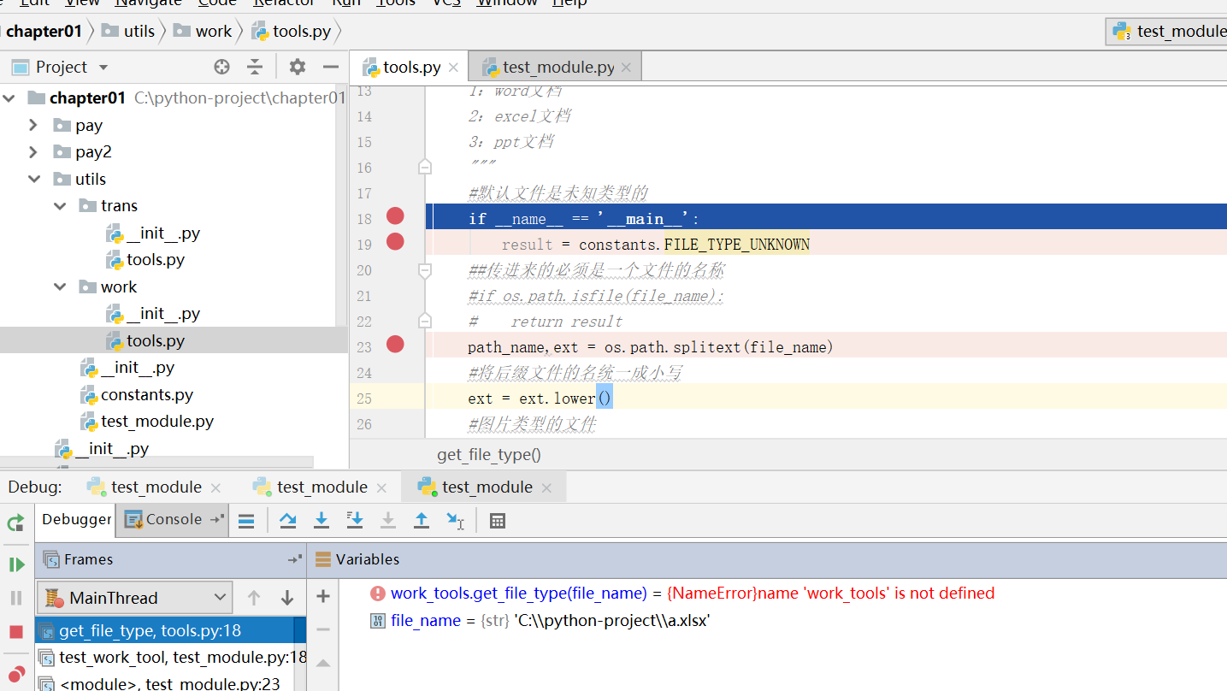
Task: Open test_module run configuration dropdown
Action: tap(1167, 32)
